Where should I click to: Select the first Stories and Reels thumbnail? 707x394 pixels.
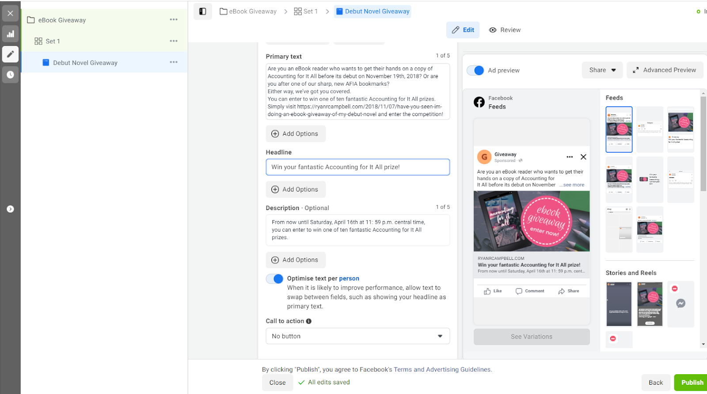pos(619,304)
